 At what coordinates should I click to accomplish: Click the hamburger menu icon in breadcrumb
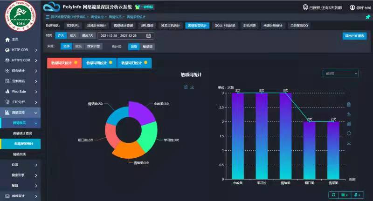coord(47,17)
